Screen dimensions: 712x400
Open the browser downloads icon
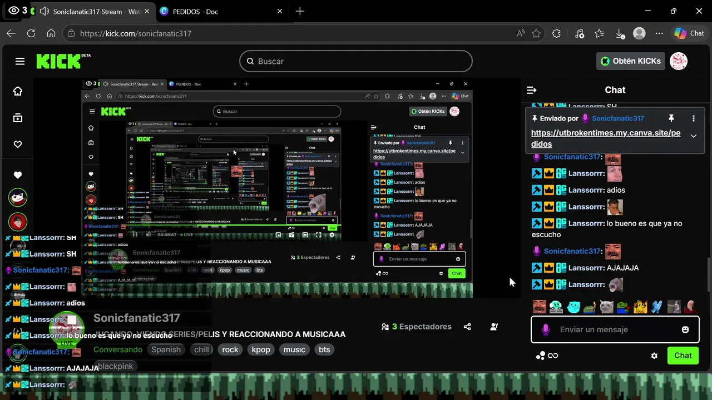621,33
